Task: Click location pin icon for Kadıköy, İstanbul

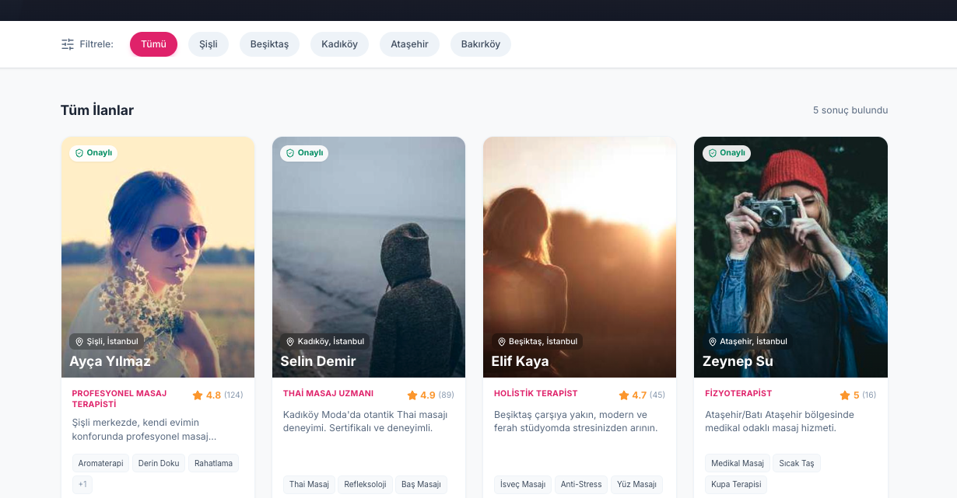Action: (290, 342)
